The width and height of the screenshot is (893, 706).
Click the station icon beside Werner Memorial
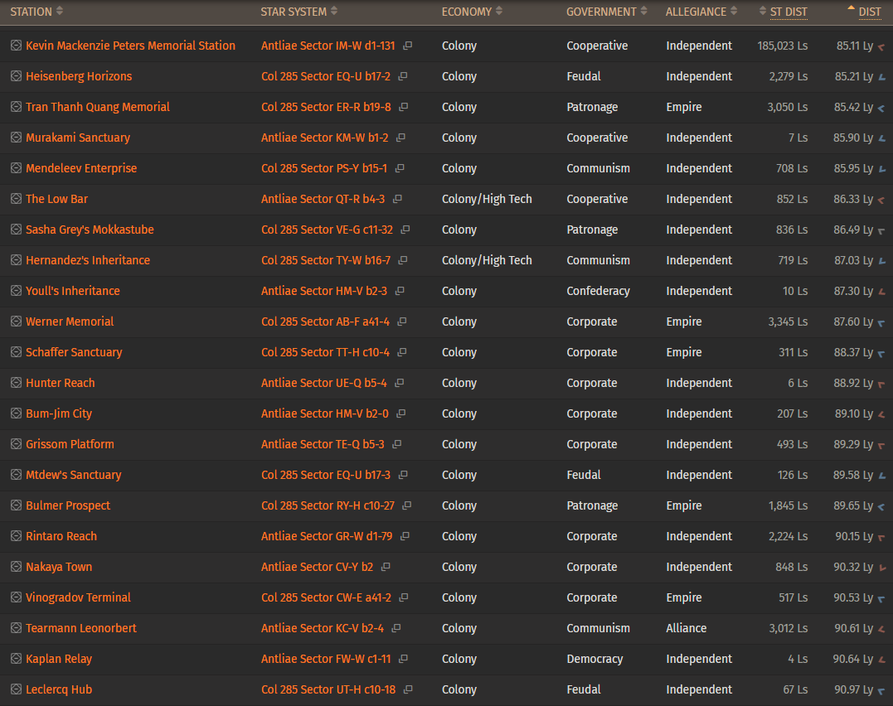tap(16, 322)
